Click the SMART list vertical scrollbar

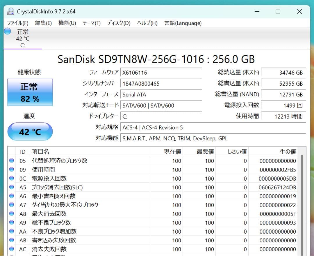(302, 205)
